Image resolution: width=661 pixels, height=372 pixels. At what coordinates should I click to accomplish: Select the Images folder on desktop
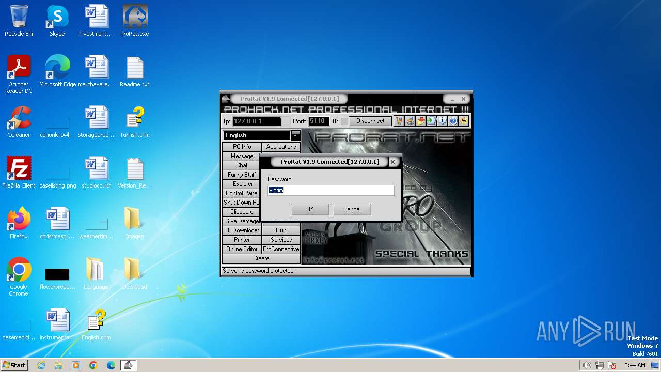click(135, 223)
